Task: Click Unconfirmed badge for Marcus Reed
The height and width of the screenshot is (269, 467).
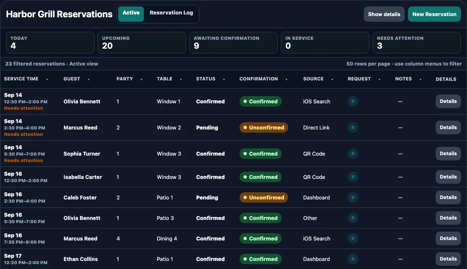Action: click(x=264, y=127)
